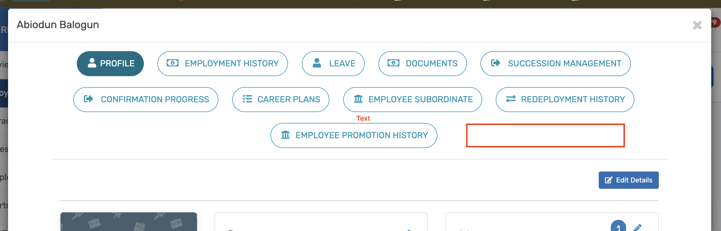Click the sign-out arrow icon beside Succession Management
This screenshot has height=231, width=721.
495,63
